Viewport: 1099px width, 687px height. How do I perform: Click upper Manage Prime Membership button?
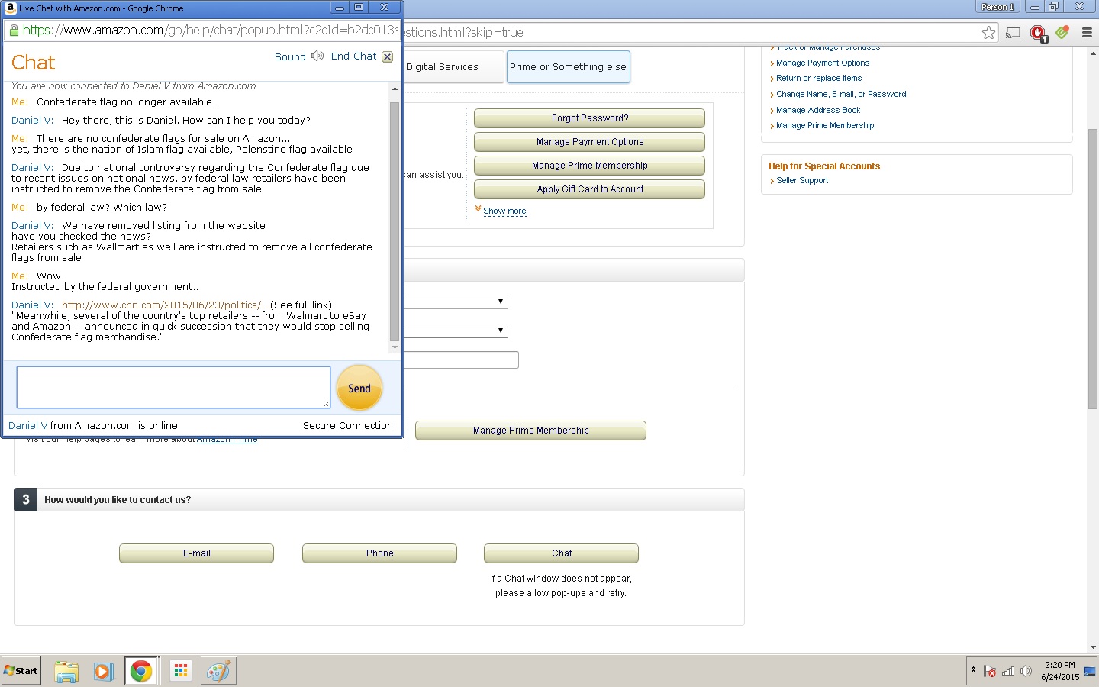[589, 166]
